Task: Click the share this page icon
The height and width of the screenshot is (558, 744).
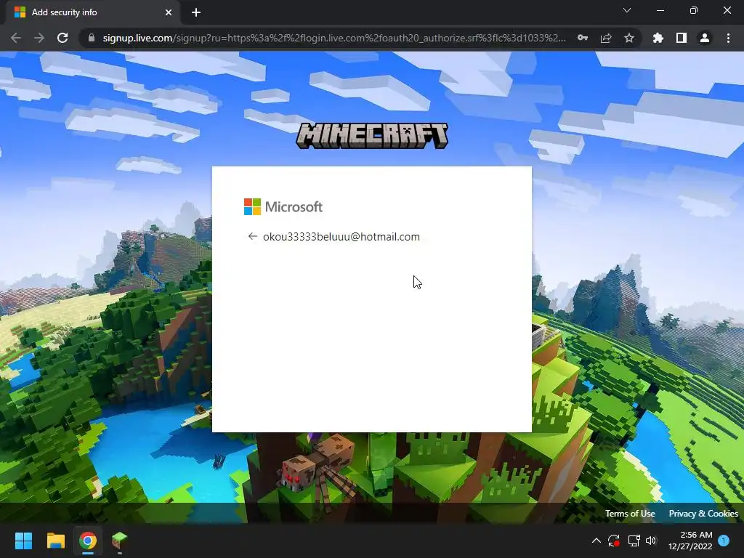Action: click(606, 38)
